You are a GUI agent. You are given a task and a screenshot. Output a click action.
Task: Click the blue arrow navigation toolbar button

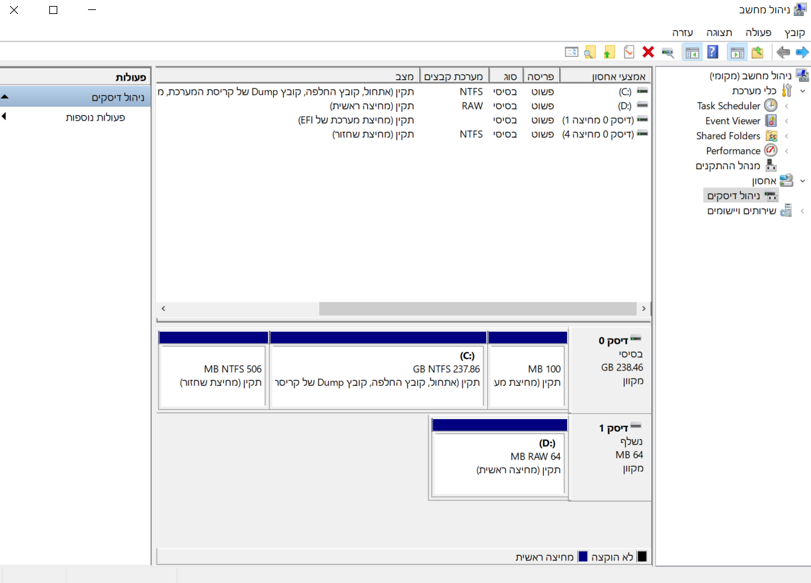coord(802,52)
